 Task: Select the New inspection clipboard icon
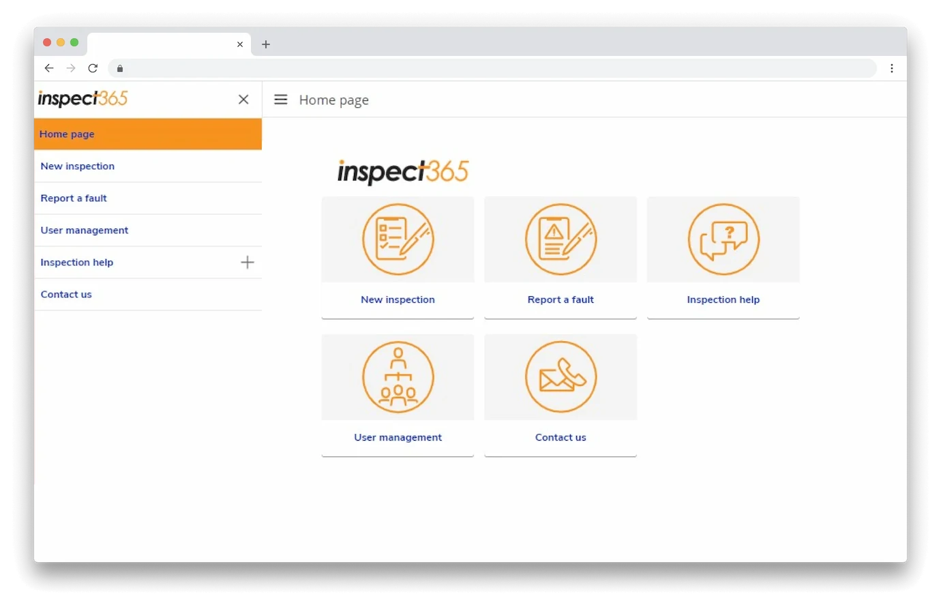click(x=398, y=239)
